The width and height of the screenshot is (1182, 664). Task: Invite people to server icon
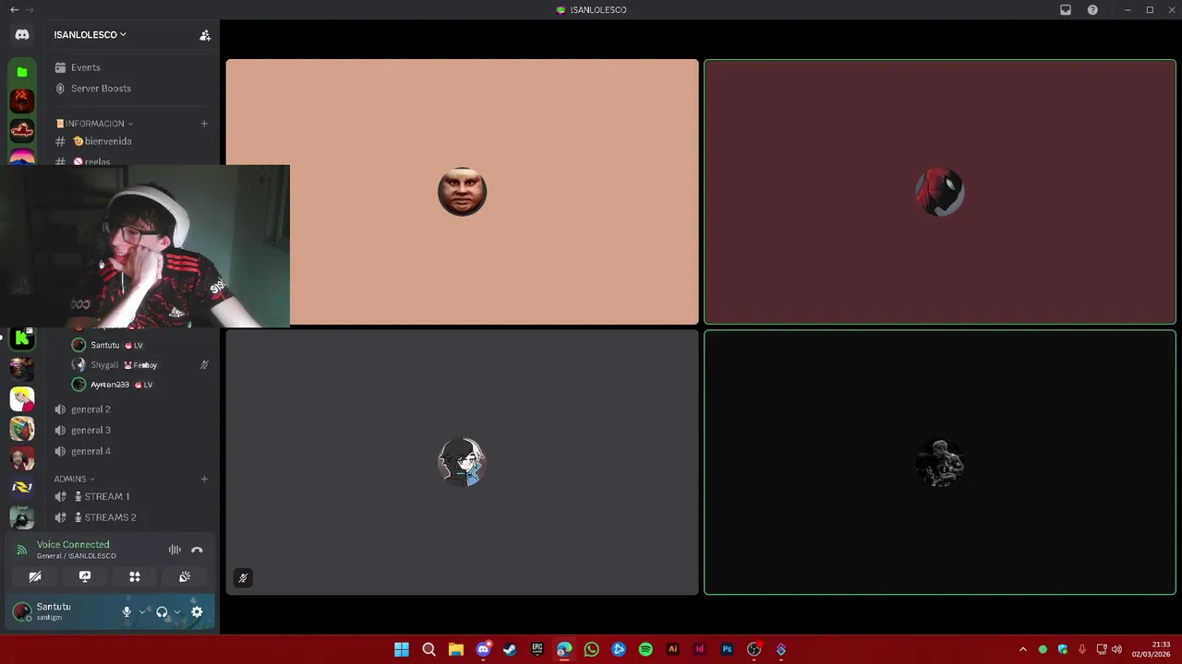[205, 35]
